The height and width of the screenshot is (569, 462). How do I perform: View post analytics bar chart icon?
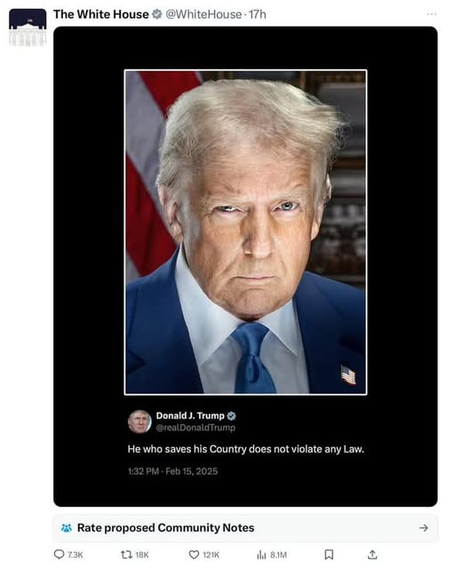pos(261,555)
